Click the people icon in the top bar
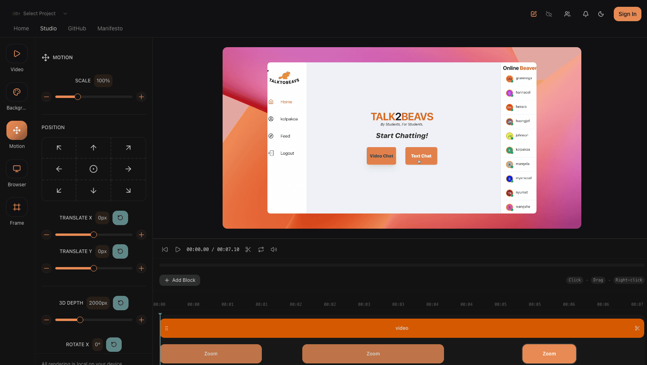This screenshot has height=365, width=647. (x=567, y=14)
